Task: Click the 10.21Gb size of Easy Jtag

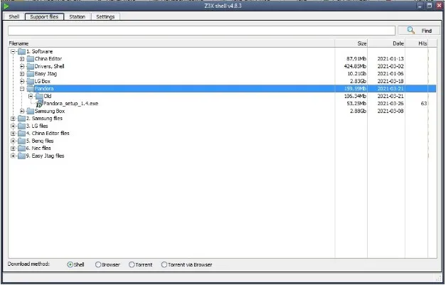Action: [x=357, y=74]
